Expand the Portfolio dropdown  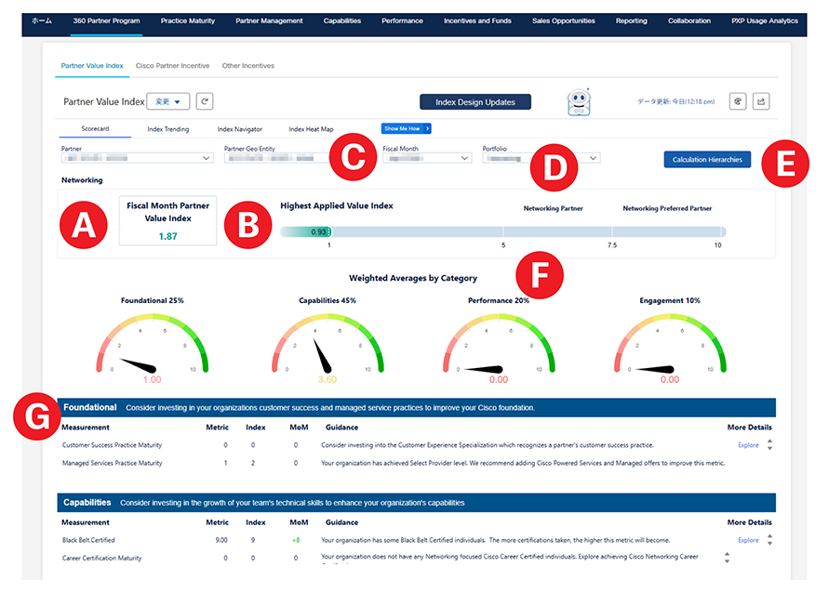(x=540, y=158)
